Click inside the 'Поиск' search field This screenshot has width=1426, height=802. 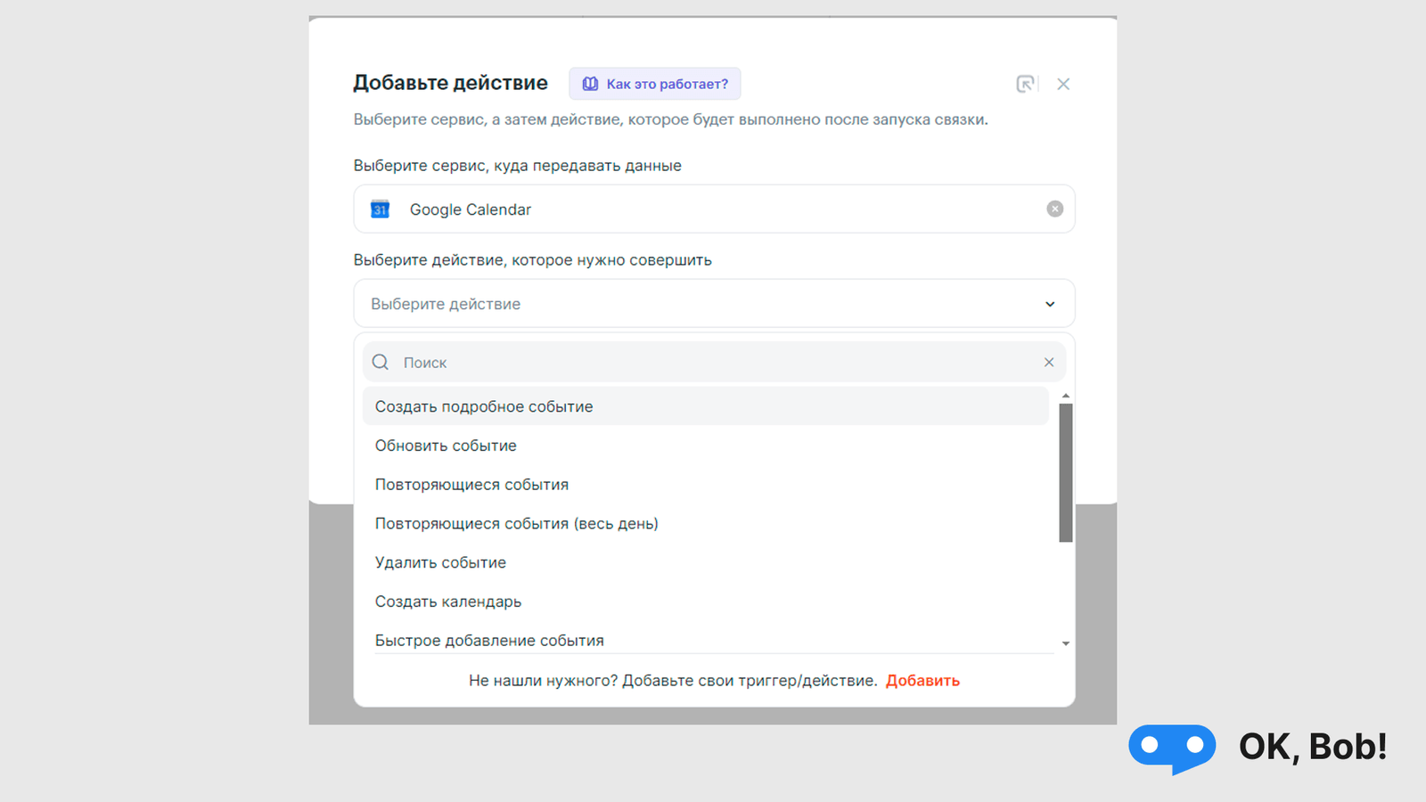coord(624,362)
